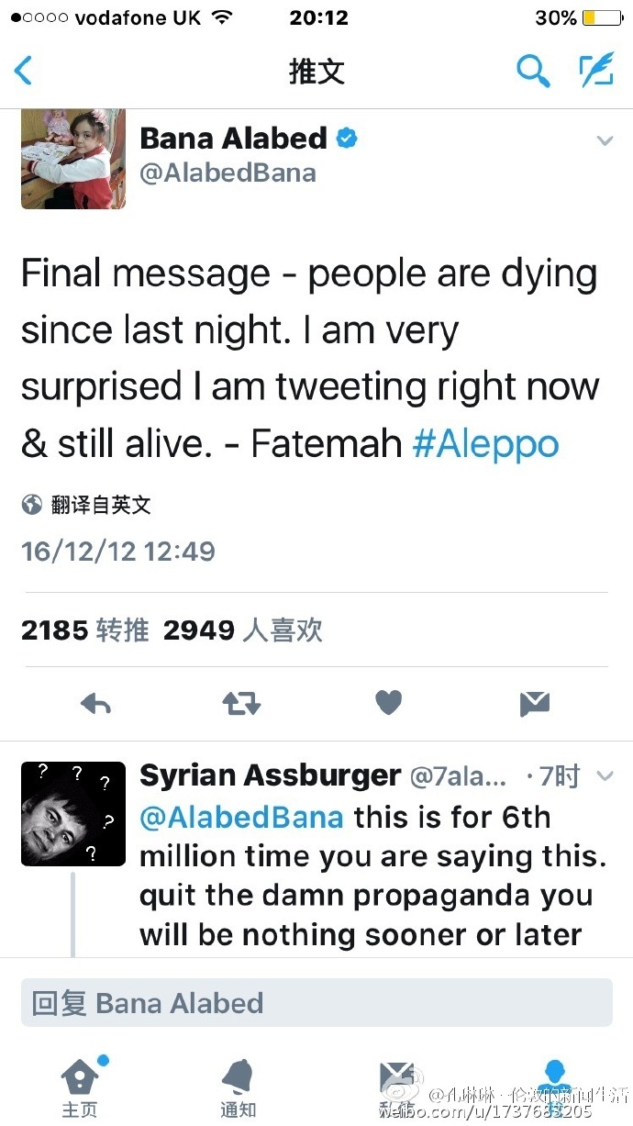633x1126 pixels.
Task: Open the chevron menu on Syrian Assburger reply
Action: [x=605, y=776]
